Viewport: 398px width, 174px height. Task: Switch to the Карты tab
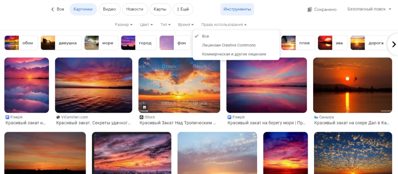coord(160,10)
